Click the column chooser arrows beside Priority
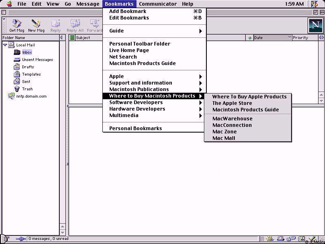The height and width of the screenshot is (244, 325). [x=321, y=37]
